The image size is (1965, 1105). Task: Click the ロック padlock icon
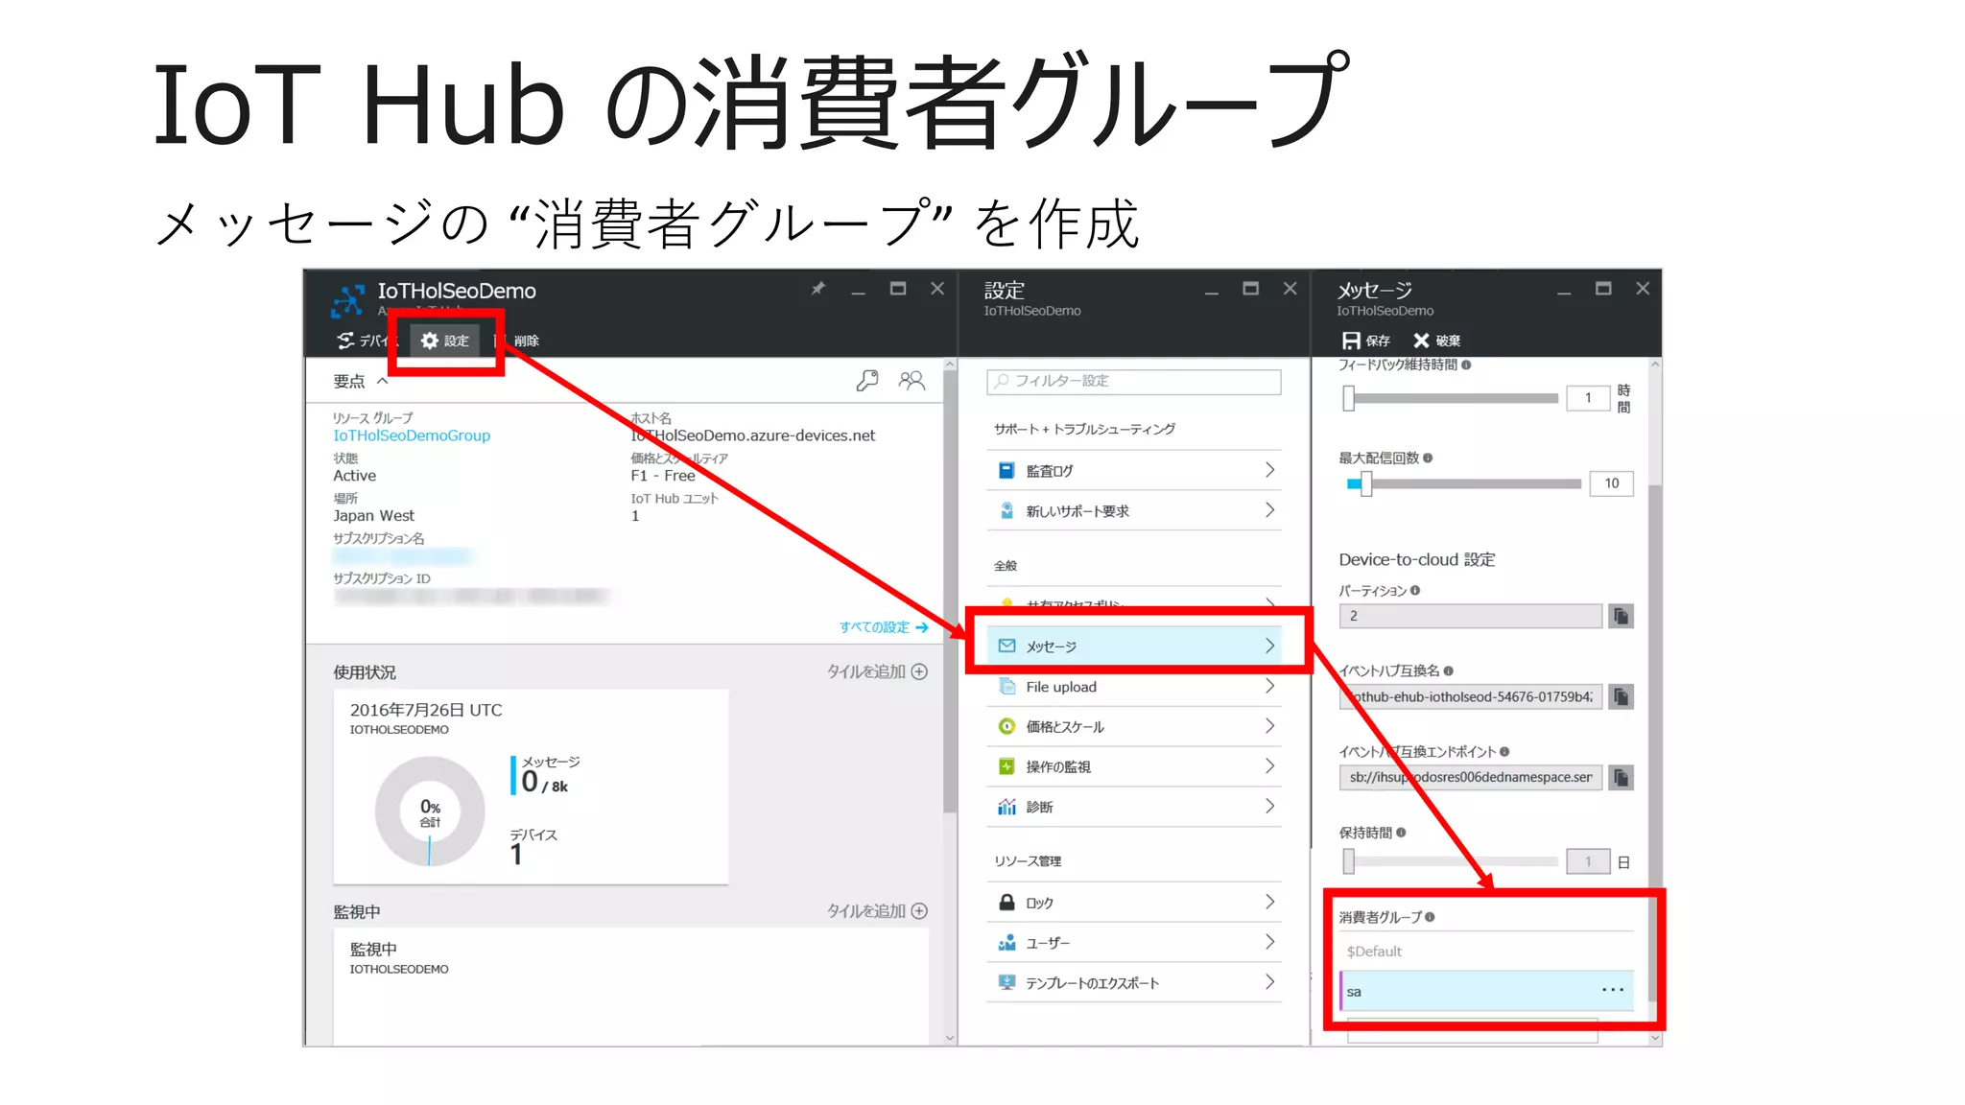tap(1006, 903)
